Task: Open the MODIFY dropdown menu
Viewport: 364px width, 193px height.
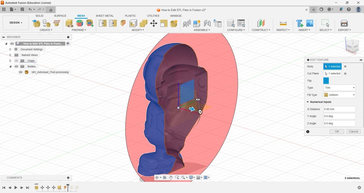Action: (138, 30)
